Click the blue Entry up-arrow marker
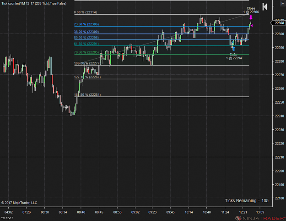286x221 pixels. (x=234, y=49)
